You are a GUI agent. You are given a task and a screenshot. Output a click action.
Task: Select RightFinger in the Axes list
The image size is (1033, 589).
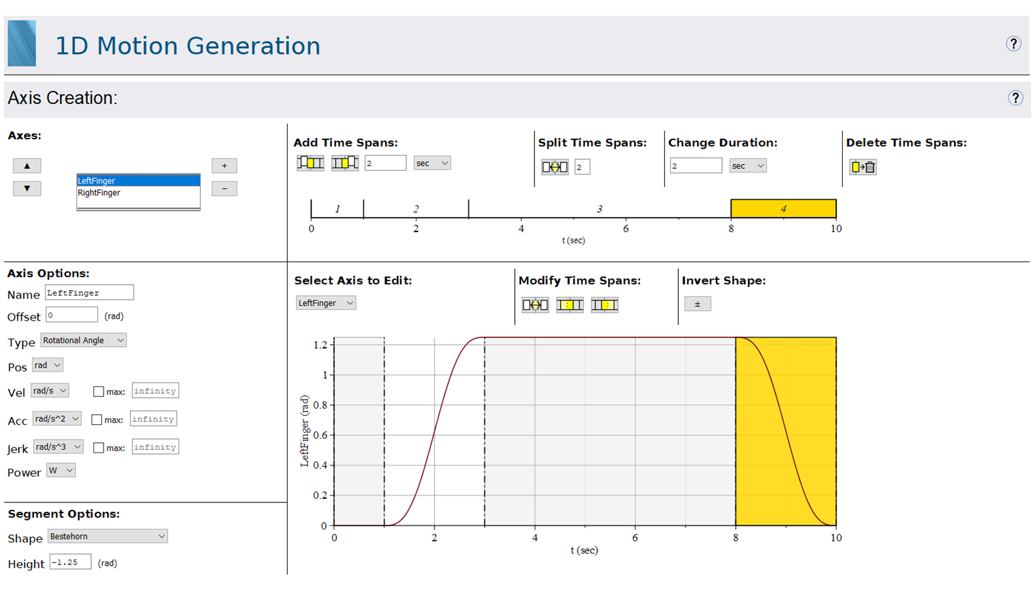click(x=99, y=193)
